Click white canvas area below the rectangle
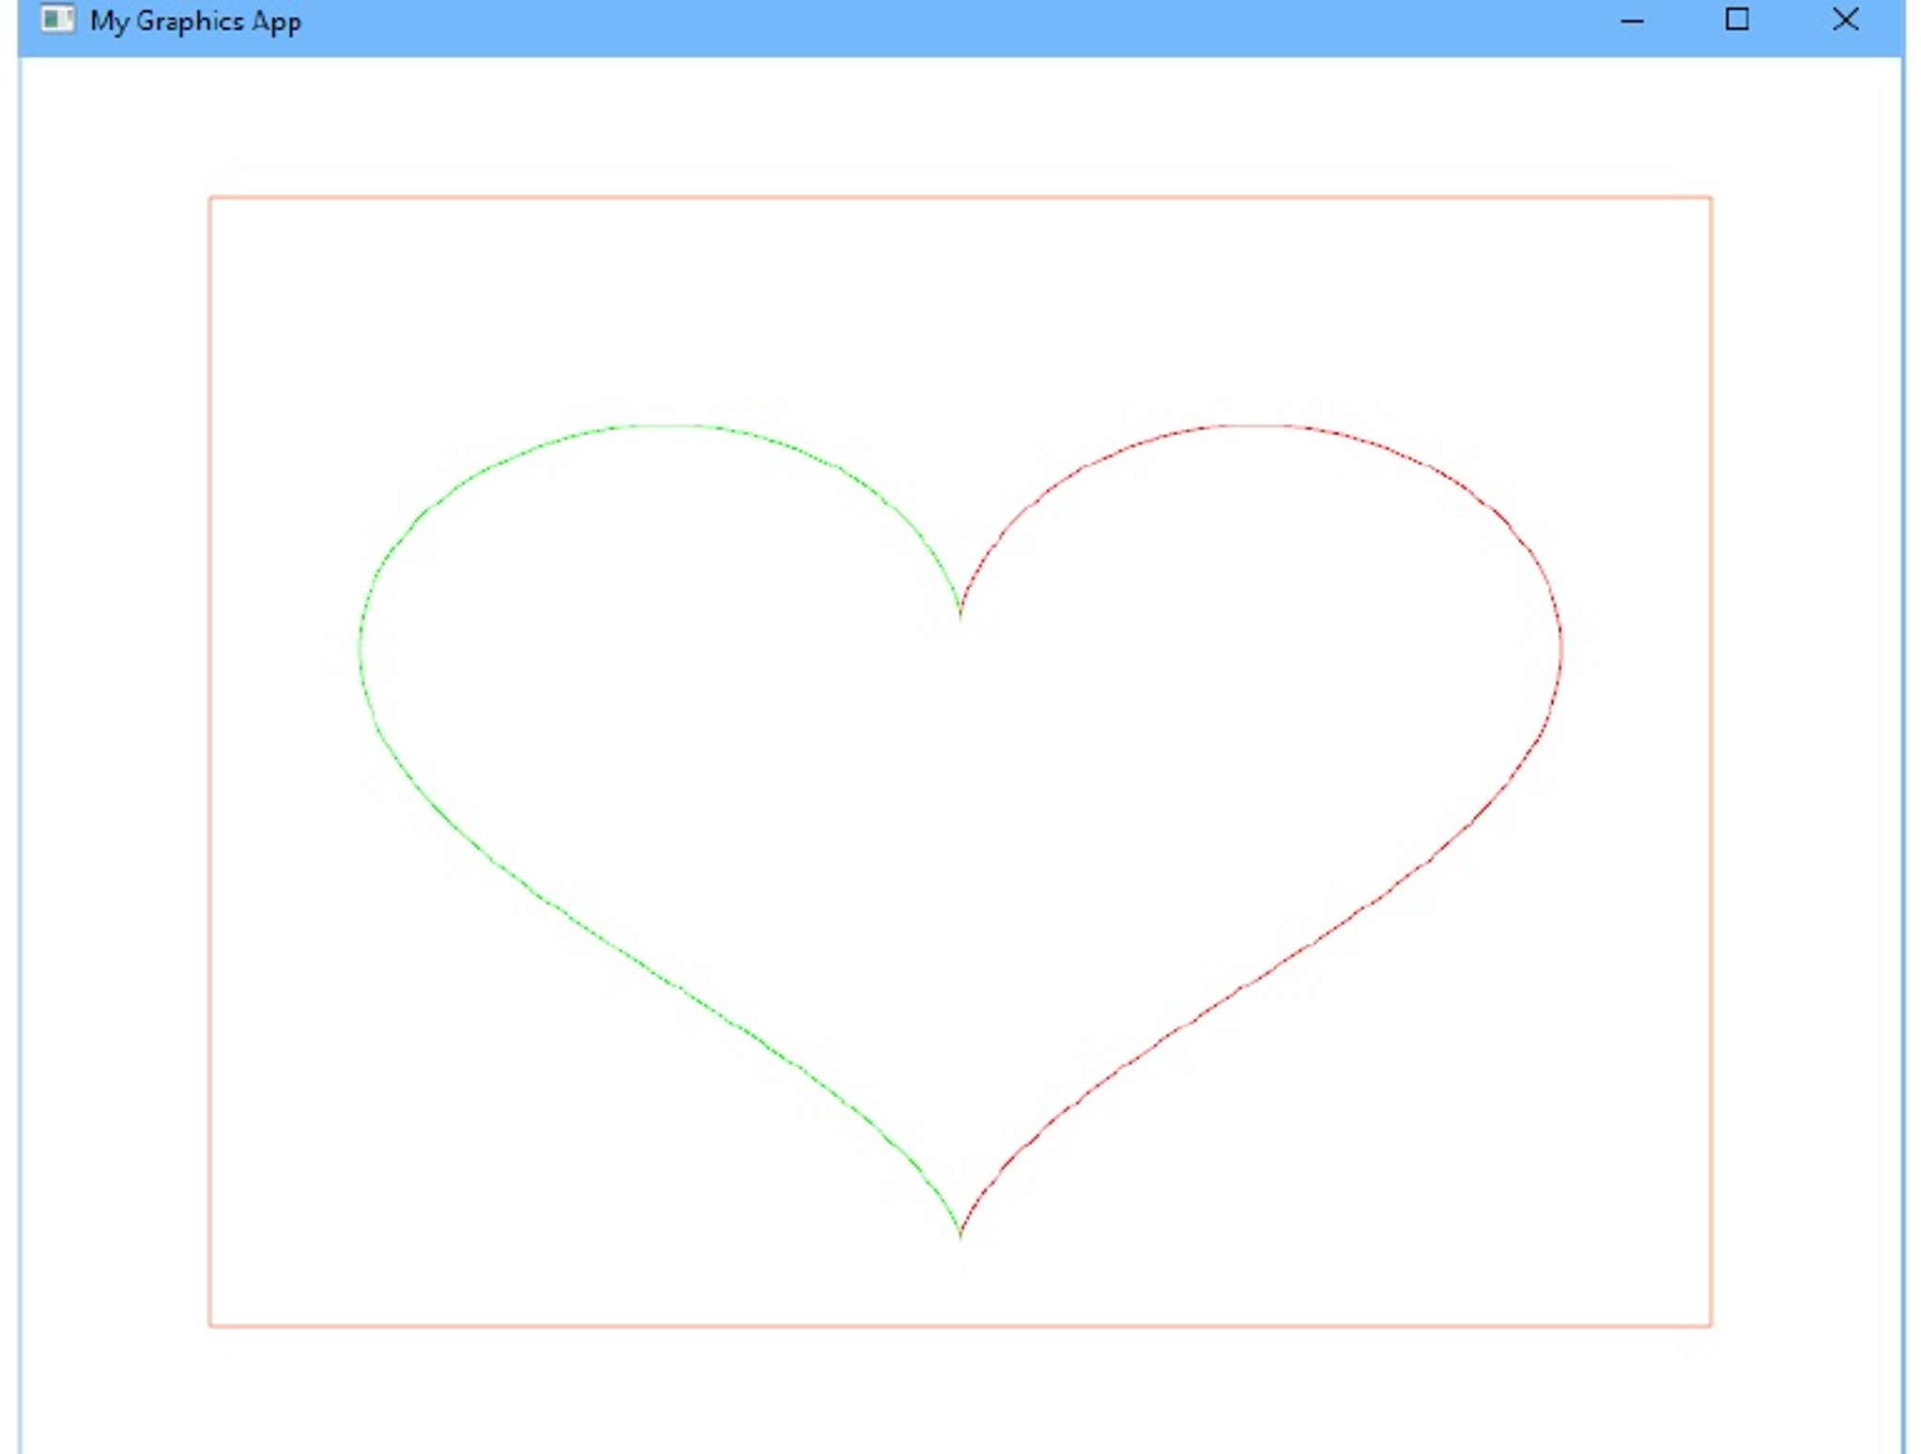 960,1390
